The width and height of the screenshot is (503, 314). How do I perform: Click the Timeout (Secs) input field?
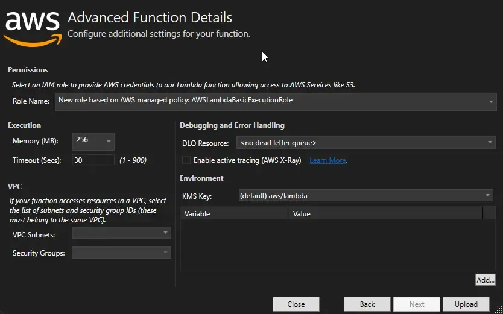(x=93, y=160)
